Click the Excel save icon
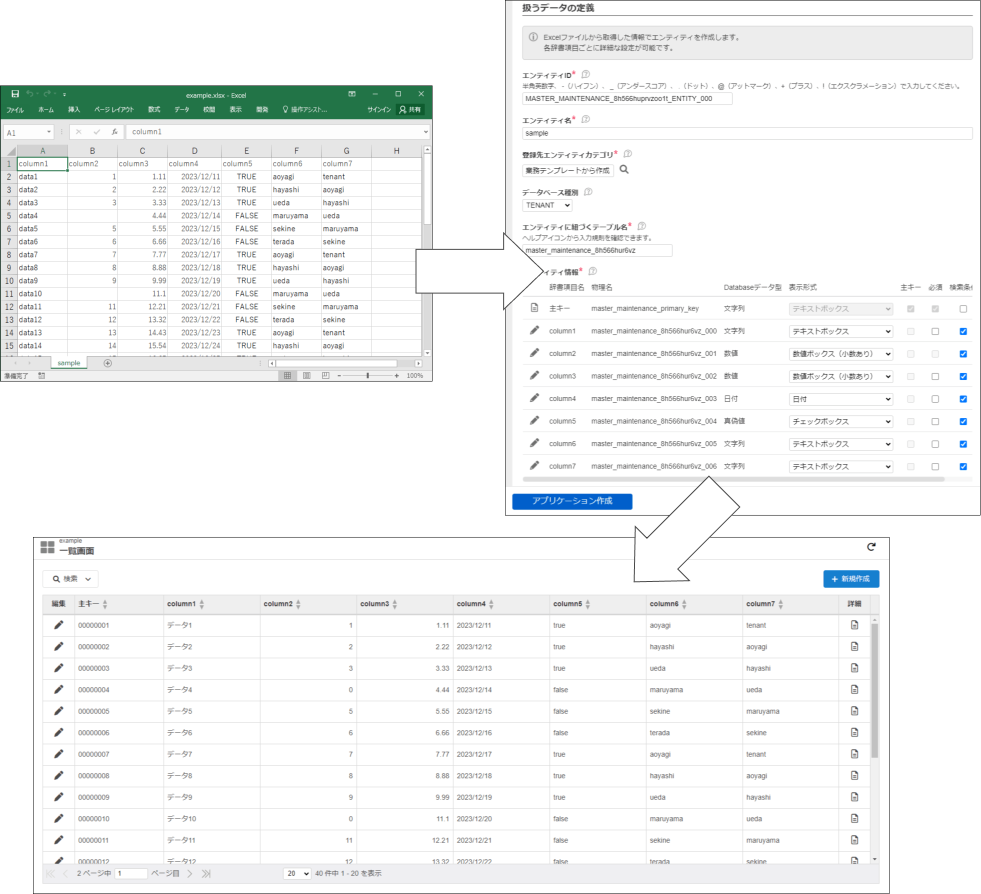The image size is (981, 894). [15, 93]
